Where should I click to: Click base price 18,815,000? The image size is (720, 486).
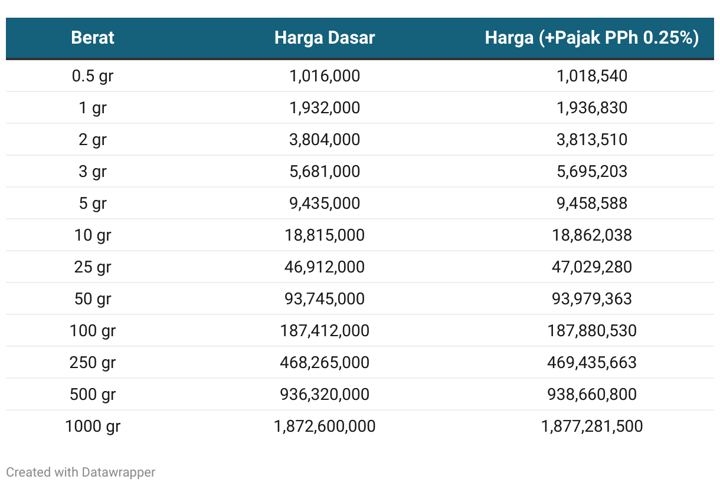pyautogui.click(x=325, y=235)
